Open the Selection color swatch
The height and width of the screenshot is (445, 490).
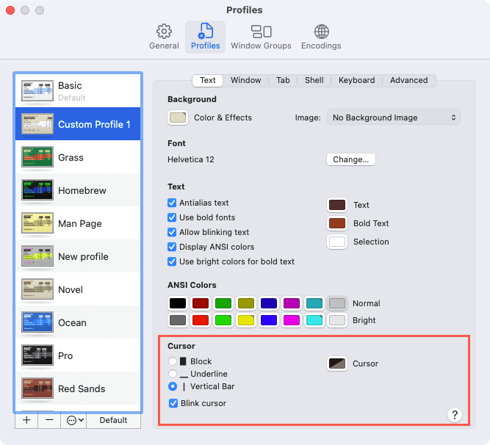tap(337, 242)
